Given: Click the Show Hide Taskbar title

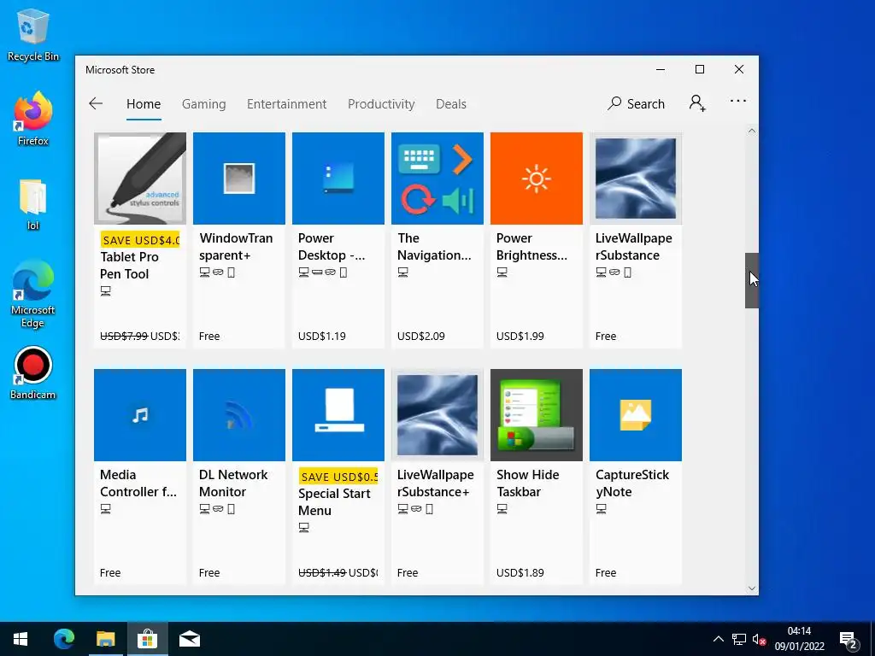Looking at the screenshot, I should 528,483.
